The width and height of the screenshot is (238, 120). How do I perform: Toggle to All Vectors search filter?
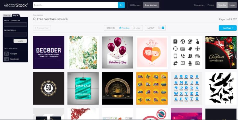(135, 5)
